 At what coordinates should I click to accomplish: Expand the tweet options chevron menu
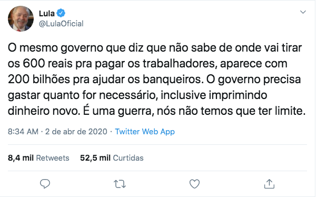click(x=303, y=12)
